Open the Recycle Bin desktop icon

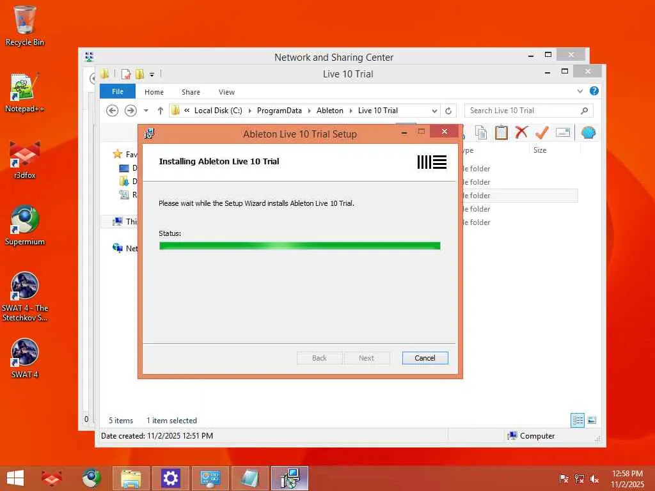(x=25, y=25)
